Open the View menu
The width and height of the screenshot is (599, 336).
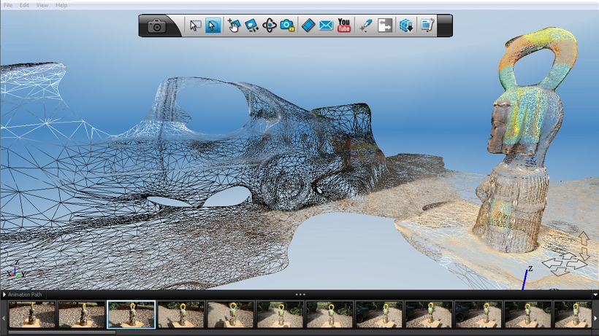coord(42,5)
